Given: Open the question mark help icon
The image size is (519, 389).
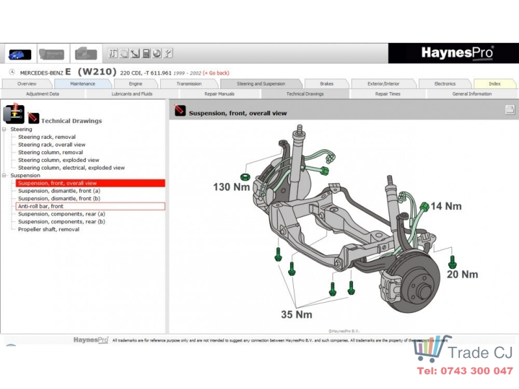Looking at the screenshot, I should coord(168,53).
